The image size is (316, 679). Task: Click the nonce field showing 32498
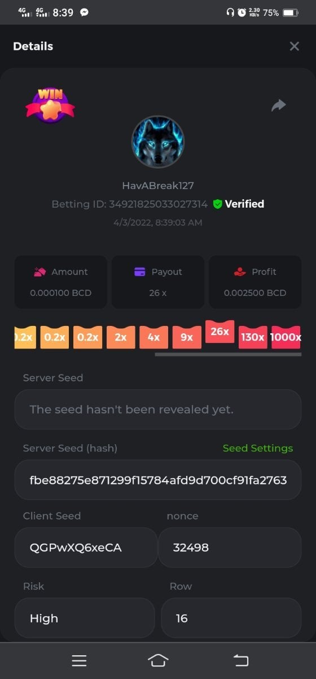(230, 547)
